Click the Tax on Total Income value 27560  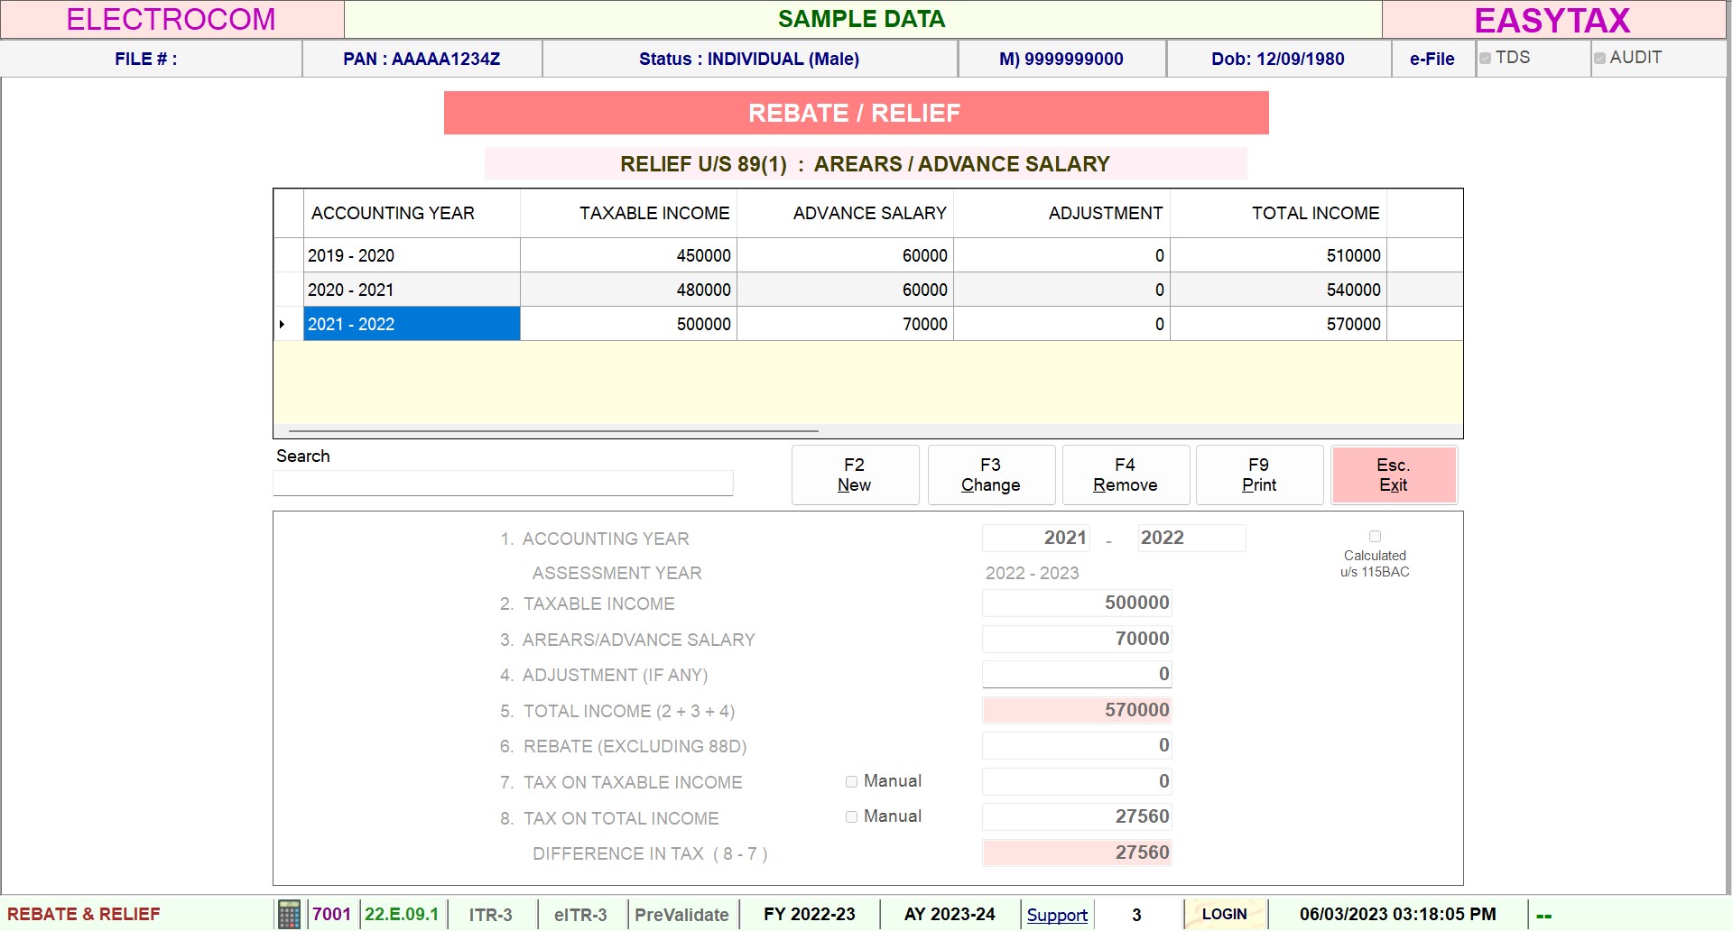pos(1077,816)
